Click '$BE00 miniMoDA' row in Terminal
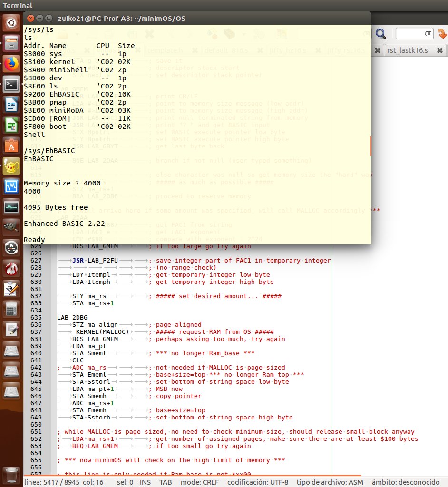 [78, 110]
